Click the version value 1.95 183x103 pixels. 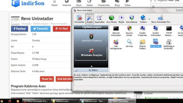[34, 34]
